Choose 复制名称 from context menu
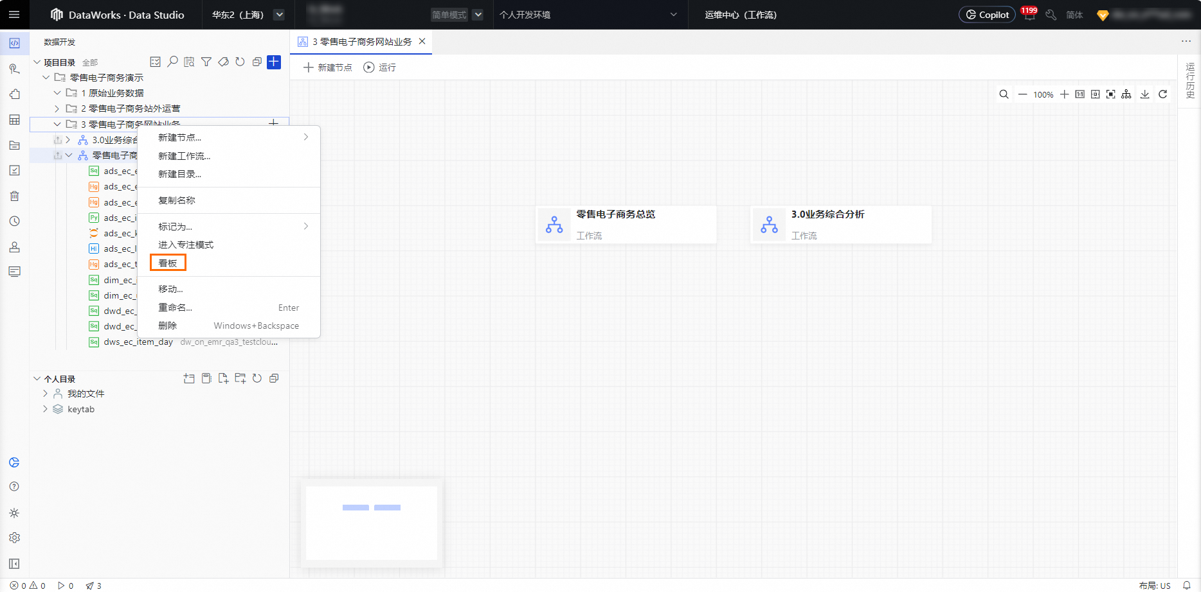1201x592 pixels. coord(229,200)
